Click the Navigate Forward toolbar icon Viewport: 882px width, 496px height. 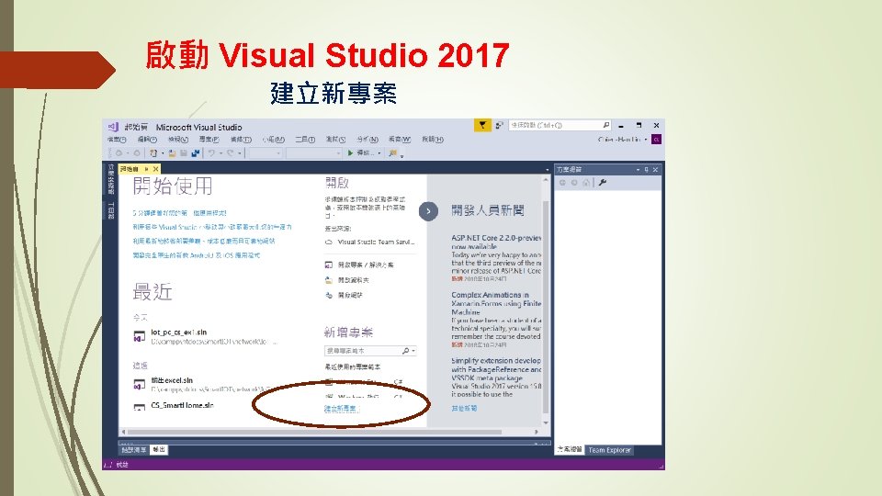(x=137, y=153)
